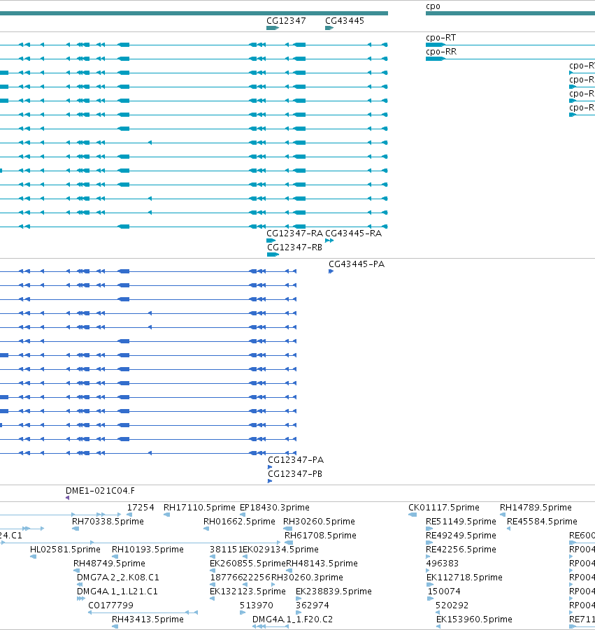Click RH01662.5prime EST label
595x630 pixels.
pos(239,522)
